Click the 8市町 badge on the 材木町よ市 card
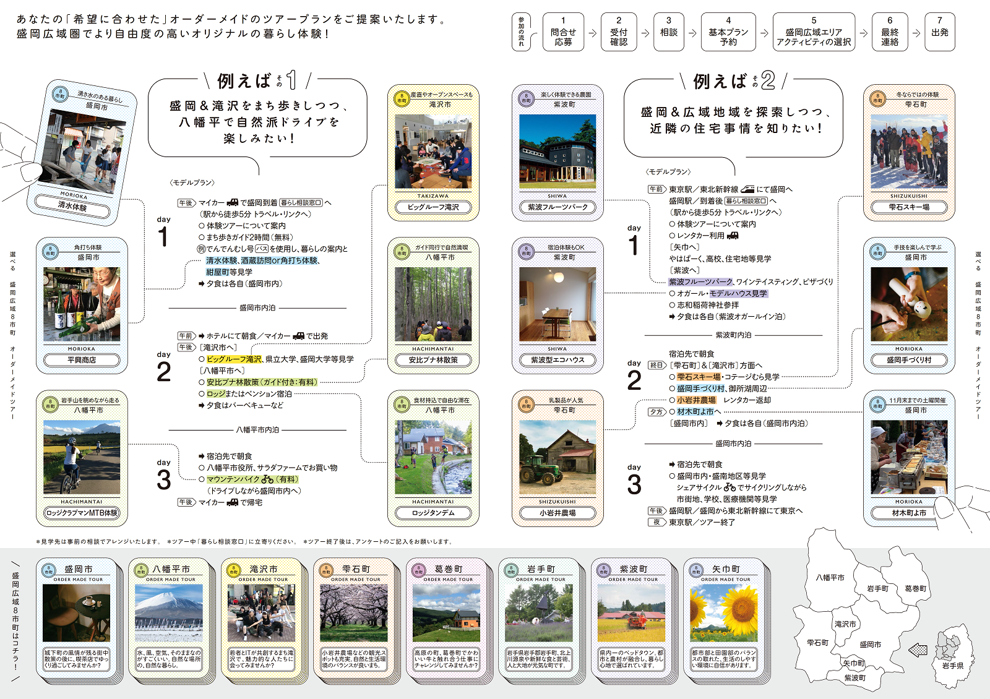The height and width of the screenshot is (699, 990). point(877,404)
